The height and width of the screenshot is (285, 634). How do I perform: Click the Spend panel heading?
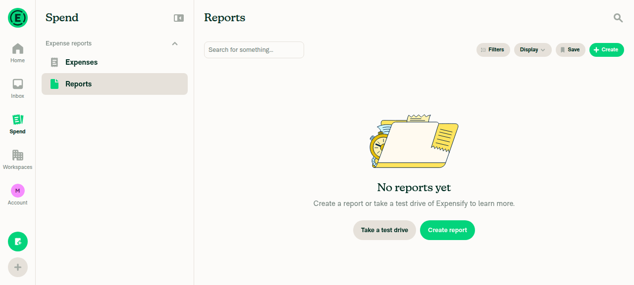tap(62, 18)
